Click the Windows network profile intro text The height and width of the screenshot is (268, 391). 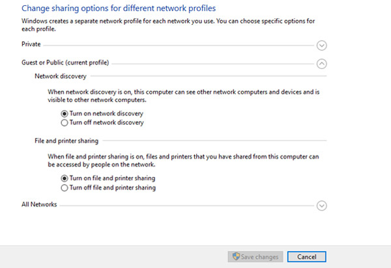coord(169,25)
